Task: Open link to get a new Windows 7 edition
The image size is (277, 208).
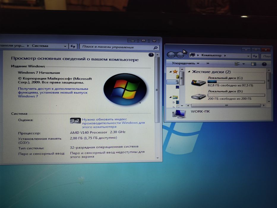Action: (53, 92)
